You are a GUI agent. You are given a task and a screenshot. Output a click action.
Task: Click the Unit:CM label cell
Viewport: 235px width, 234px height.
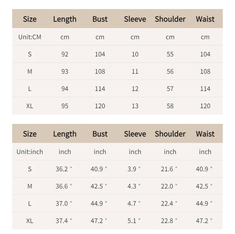tap(30, 37)
